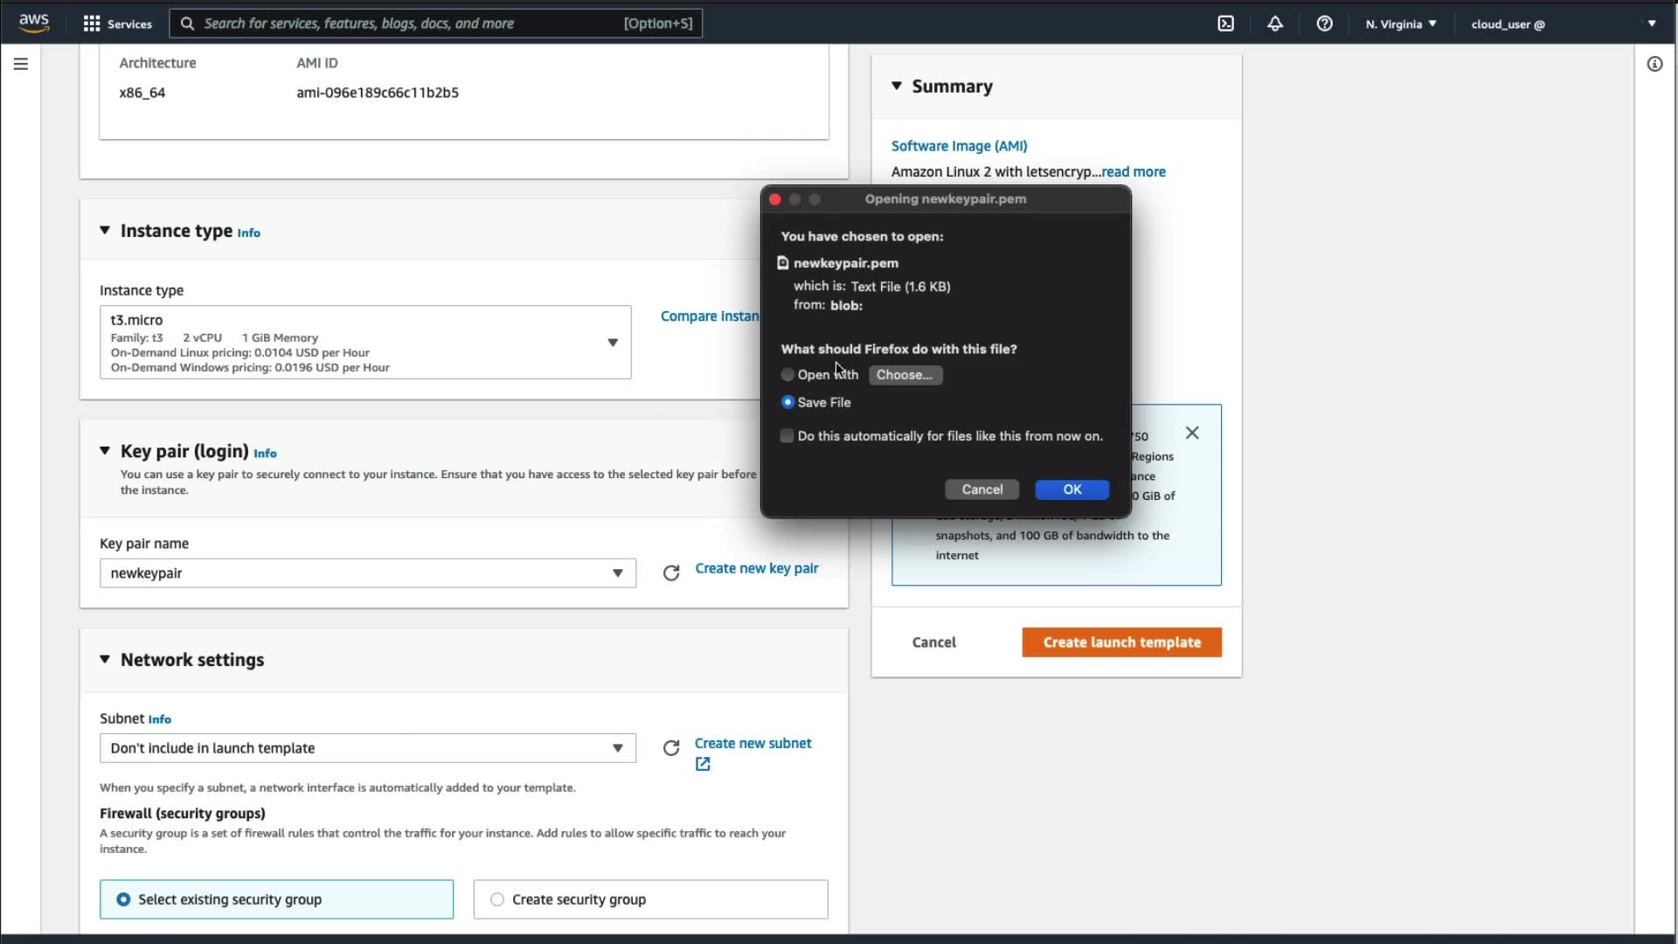Click OK in the download dialog
This screenshot has width=1678, height=944.
coord(1071,489)
